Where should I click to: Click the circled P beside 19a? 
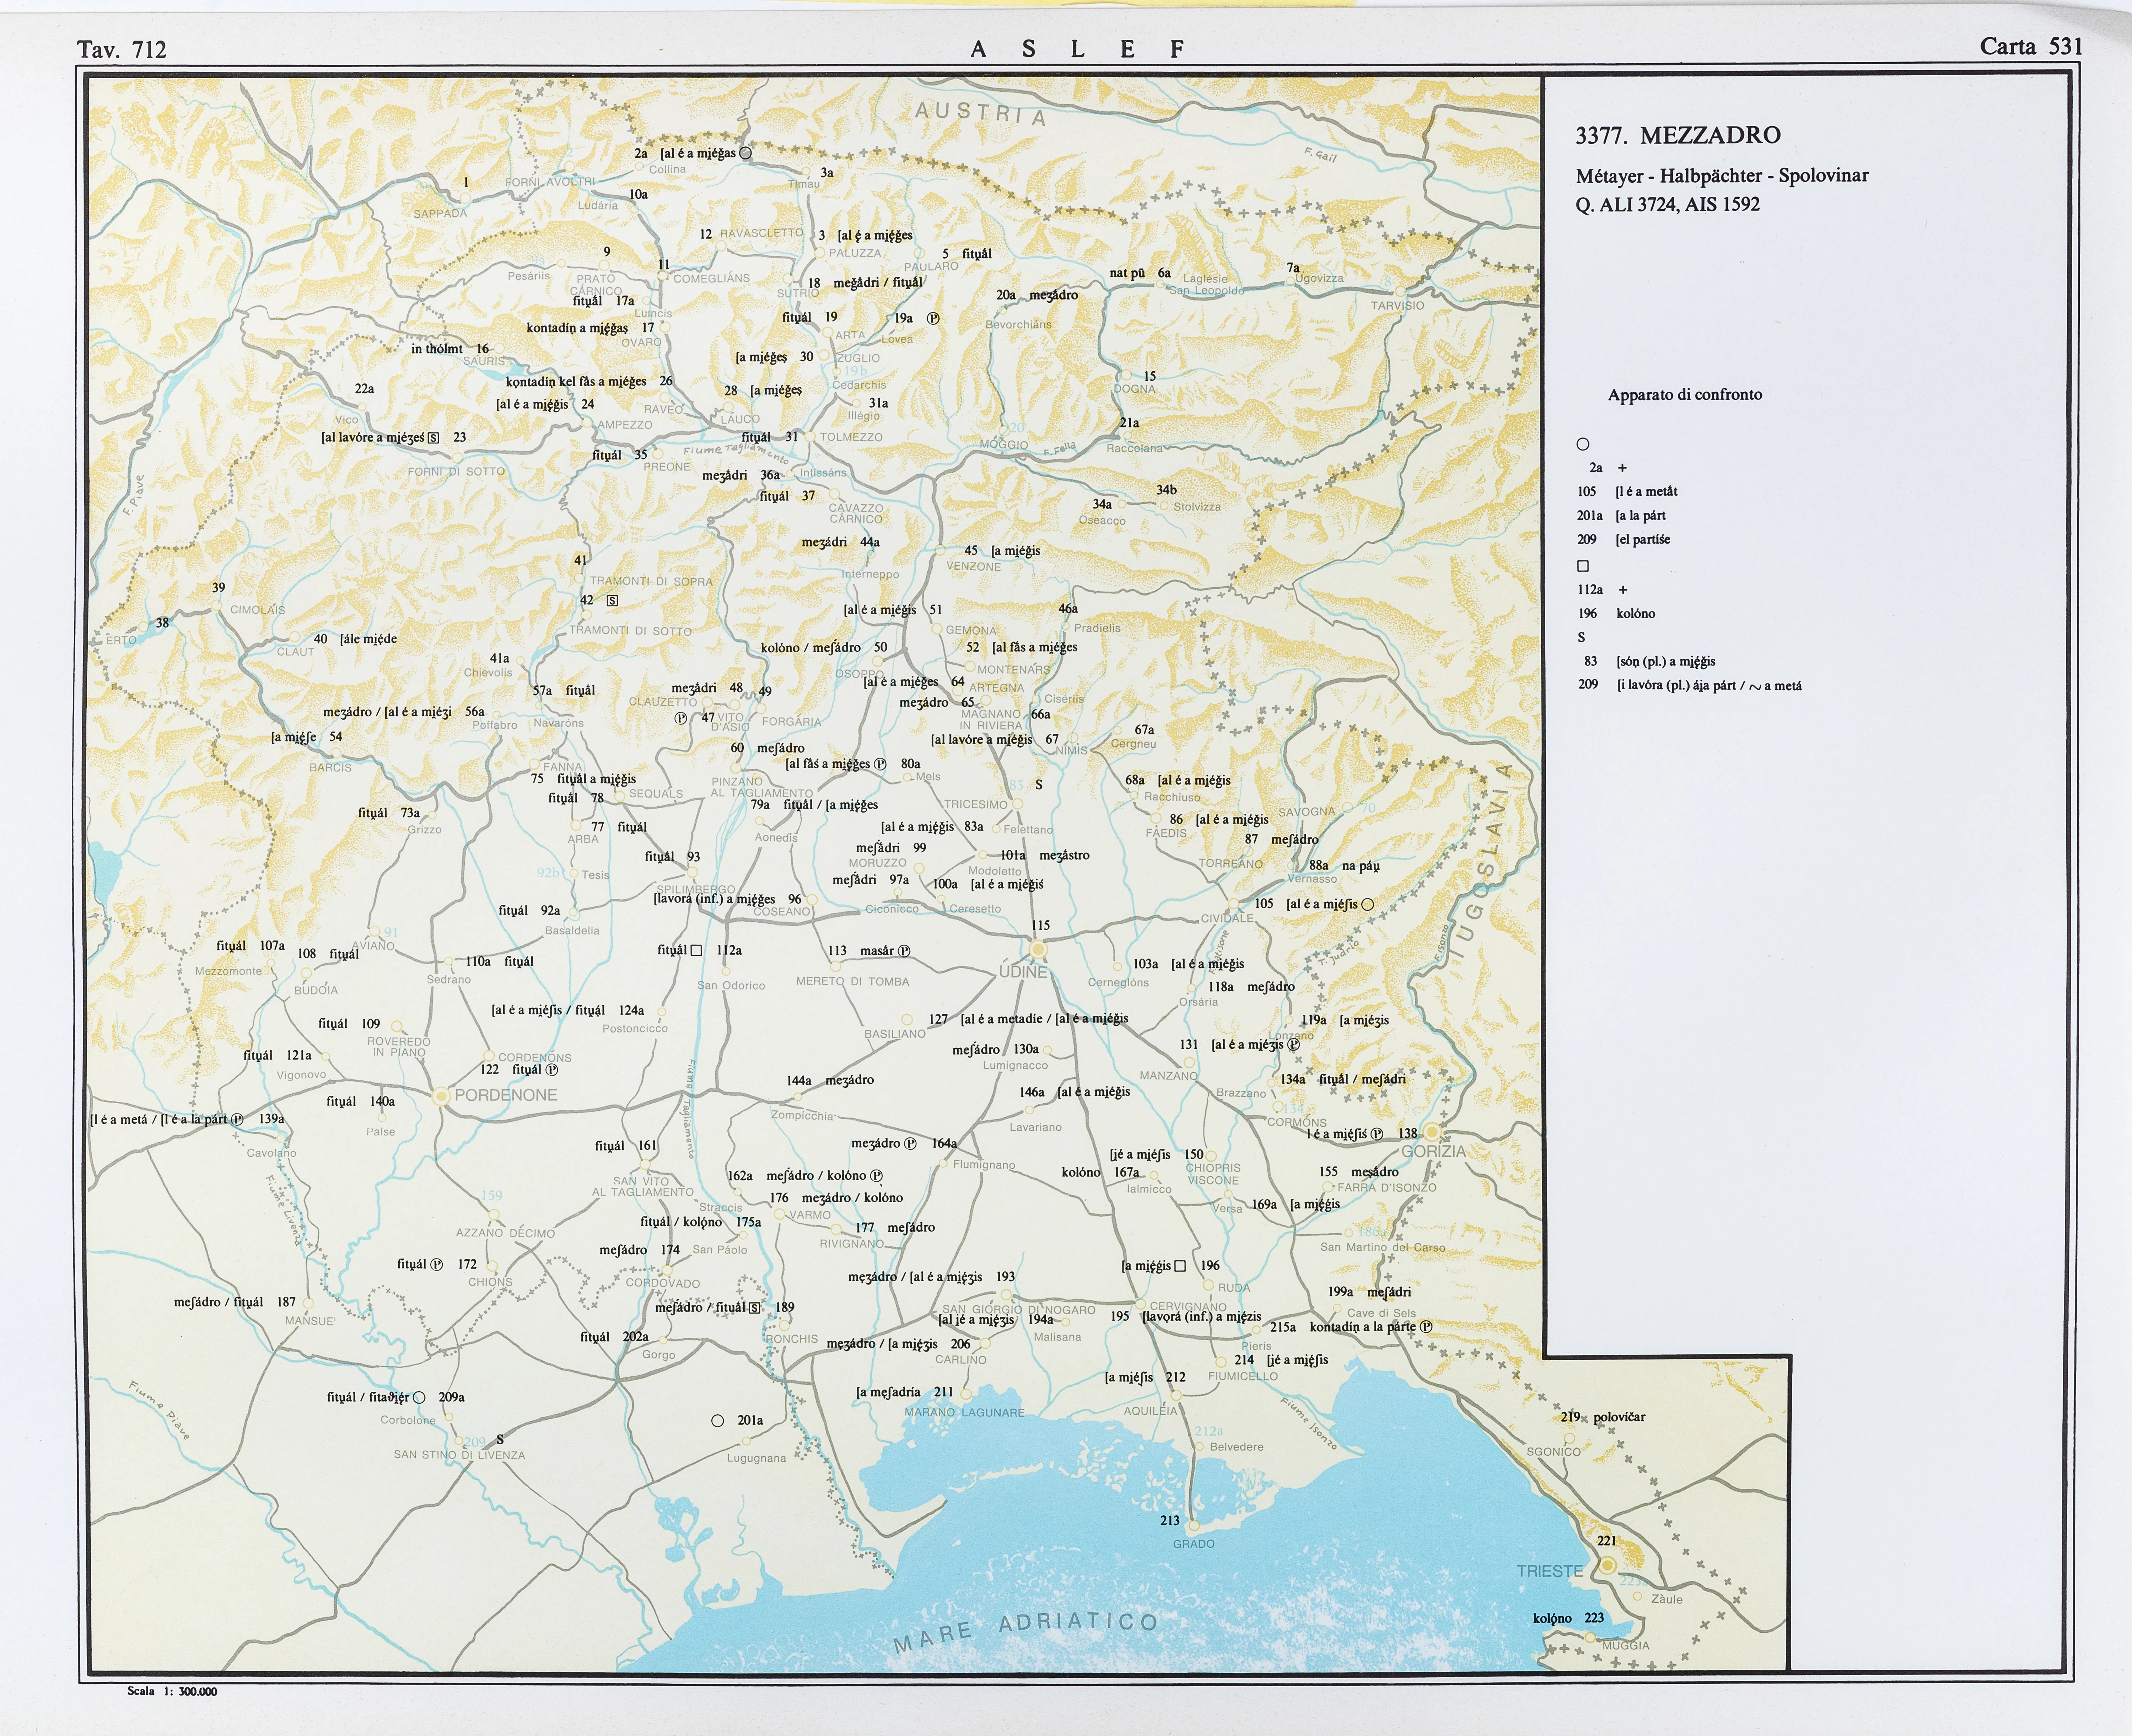[933, 318]
